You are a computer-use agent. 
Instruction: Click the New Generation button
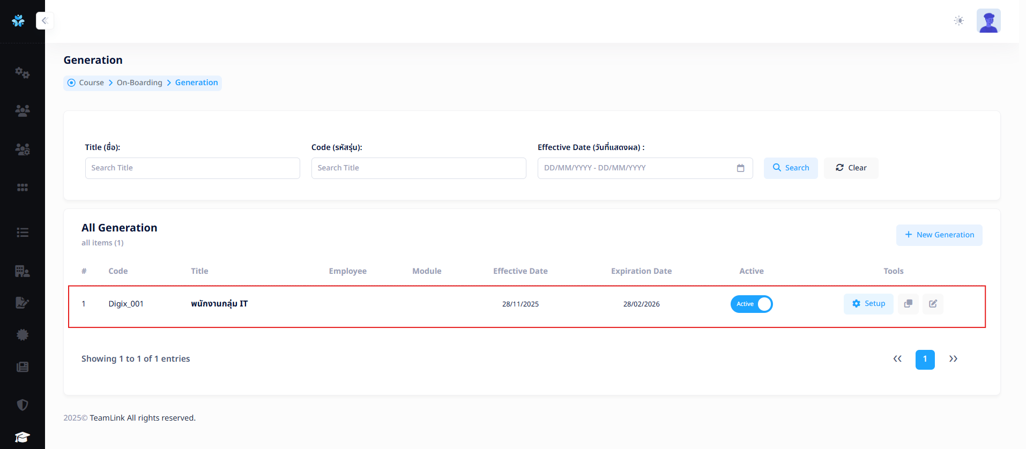(x=939, y=235)
